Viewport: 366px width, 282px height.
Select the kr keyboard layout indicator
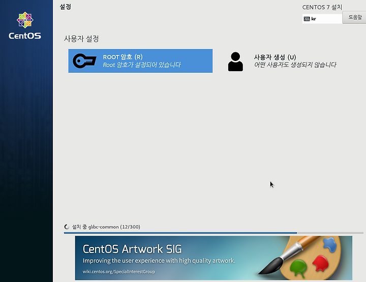tap(322, 19)
